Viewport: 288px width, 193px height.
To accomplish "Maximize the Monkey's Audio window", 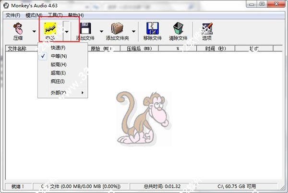I will [x=262, y=4].
